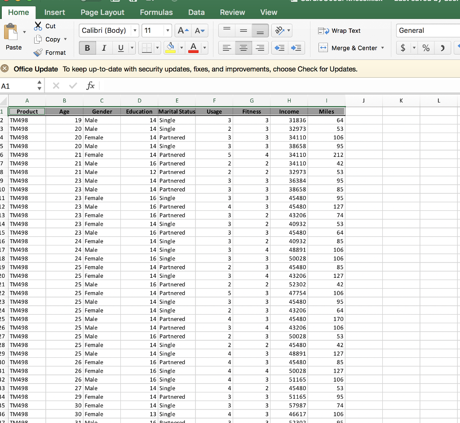
Task: Select row 12 header
Action: pyautogui.click(x=3, y=207)
